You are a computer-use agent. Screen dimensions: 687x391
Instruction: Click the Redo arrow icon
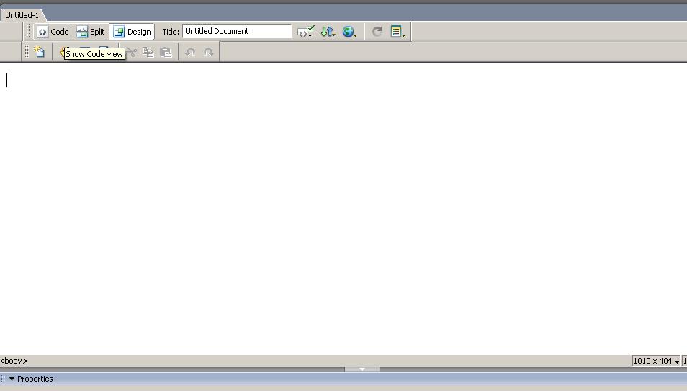pos(209,53)
